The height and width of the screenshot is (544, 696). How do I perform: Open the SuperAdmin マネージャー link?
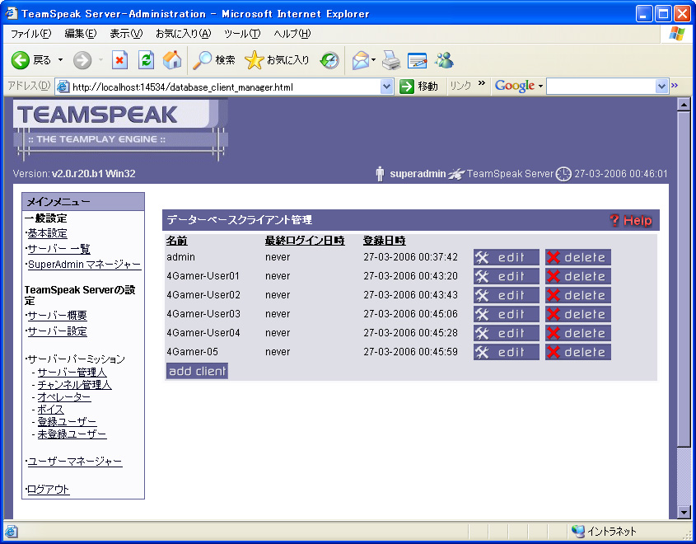tap(84, 265)
